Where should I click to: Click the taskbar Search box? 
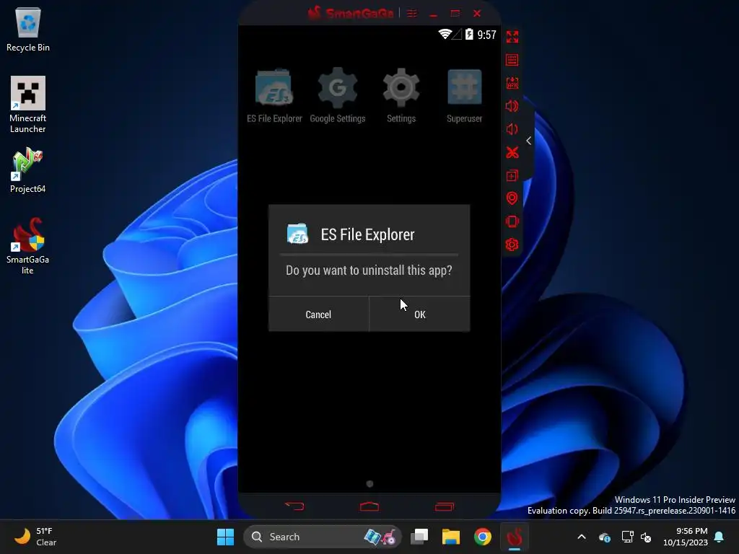323,537
